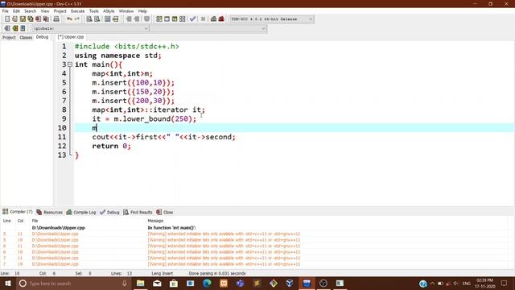
Task: Click the Windows Start button
Action: 7,284
